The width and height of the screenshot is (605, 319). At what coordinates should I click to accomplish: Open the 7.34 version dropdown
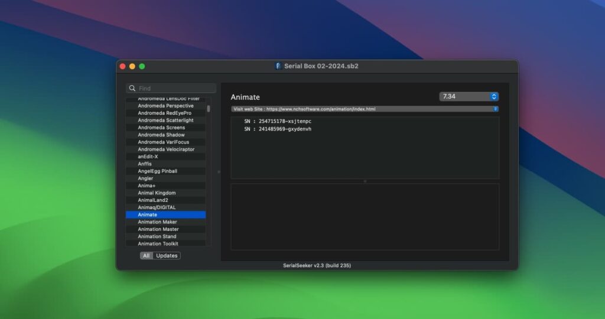469,96
